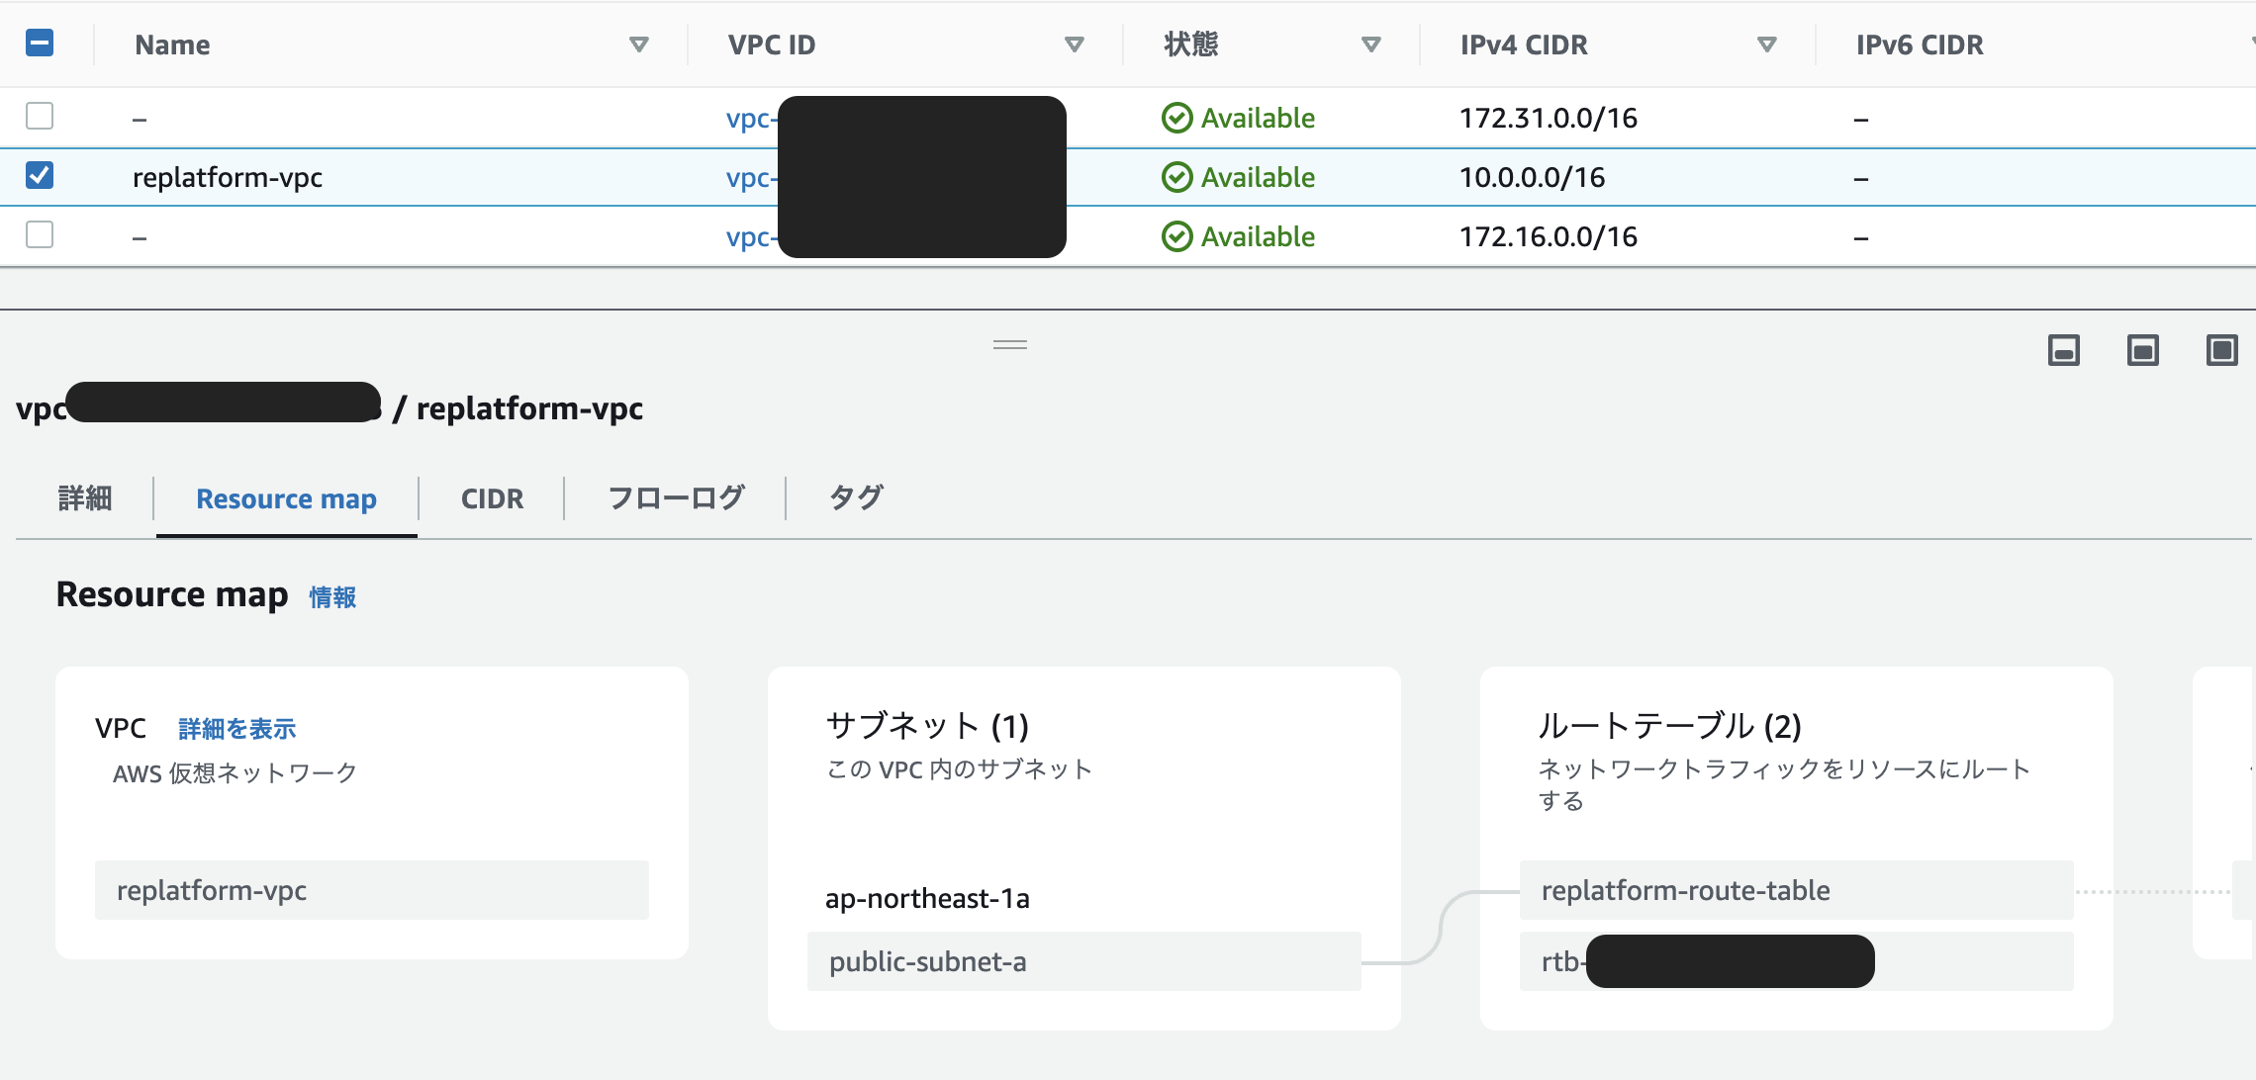Screen dimensions: 2256x1080
Task: Open VPC ID link for 172.31.0.0/16 row
Action: point(752,119)
